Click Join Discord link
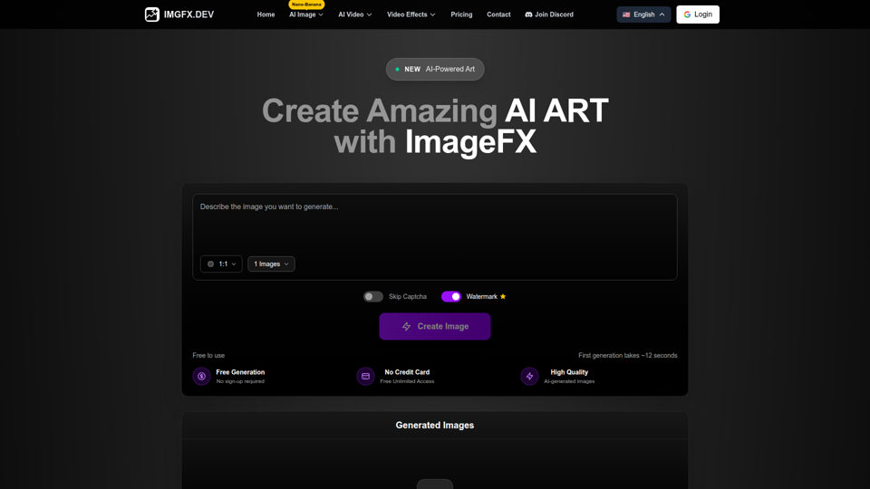870x489 pixels. [x=549, y=14]
